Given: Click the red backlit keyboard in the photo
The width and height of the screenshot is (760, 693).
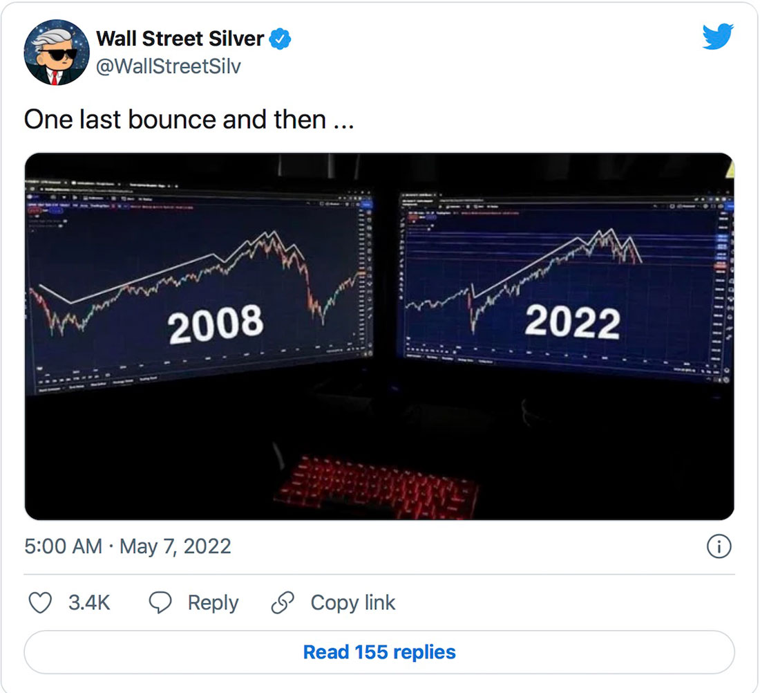Looking at the screenshot, I should 377,486.
